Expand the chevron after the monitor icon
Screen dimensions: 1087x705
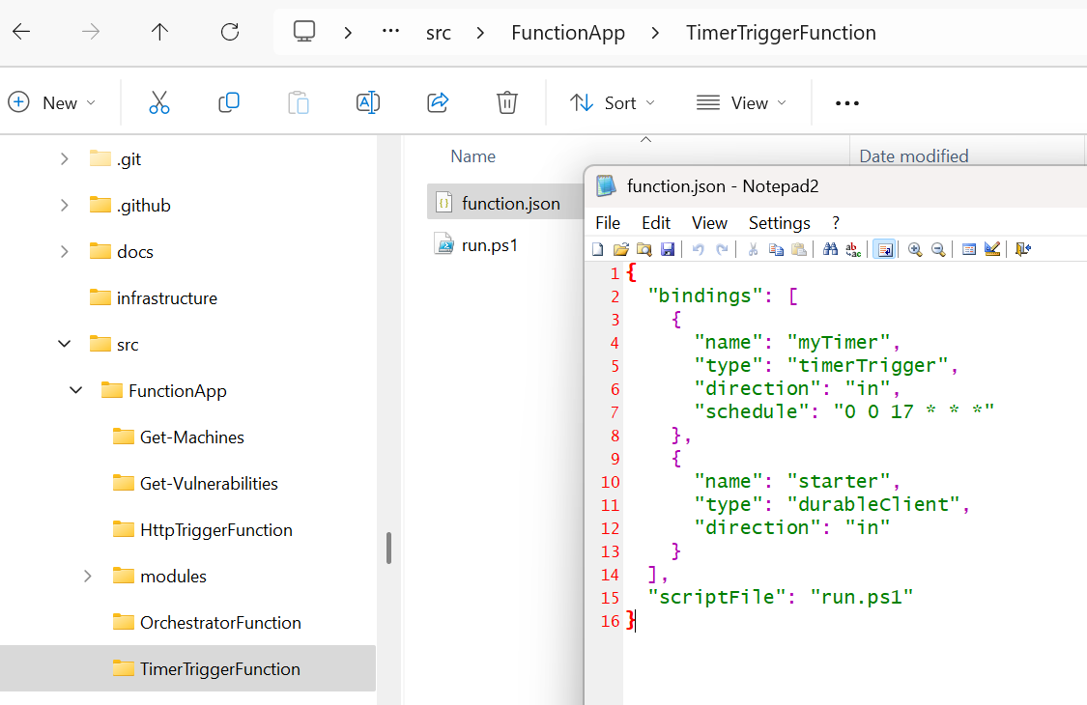(348, 33)
